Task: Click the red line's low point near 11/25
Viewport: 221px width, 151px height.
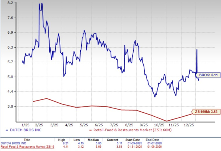Action: click(166, 121)
